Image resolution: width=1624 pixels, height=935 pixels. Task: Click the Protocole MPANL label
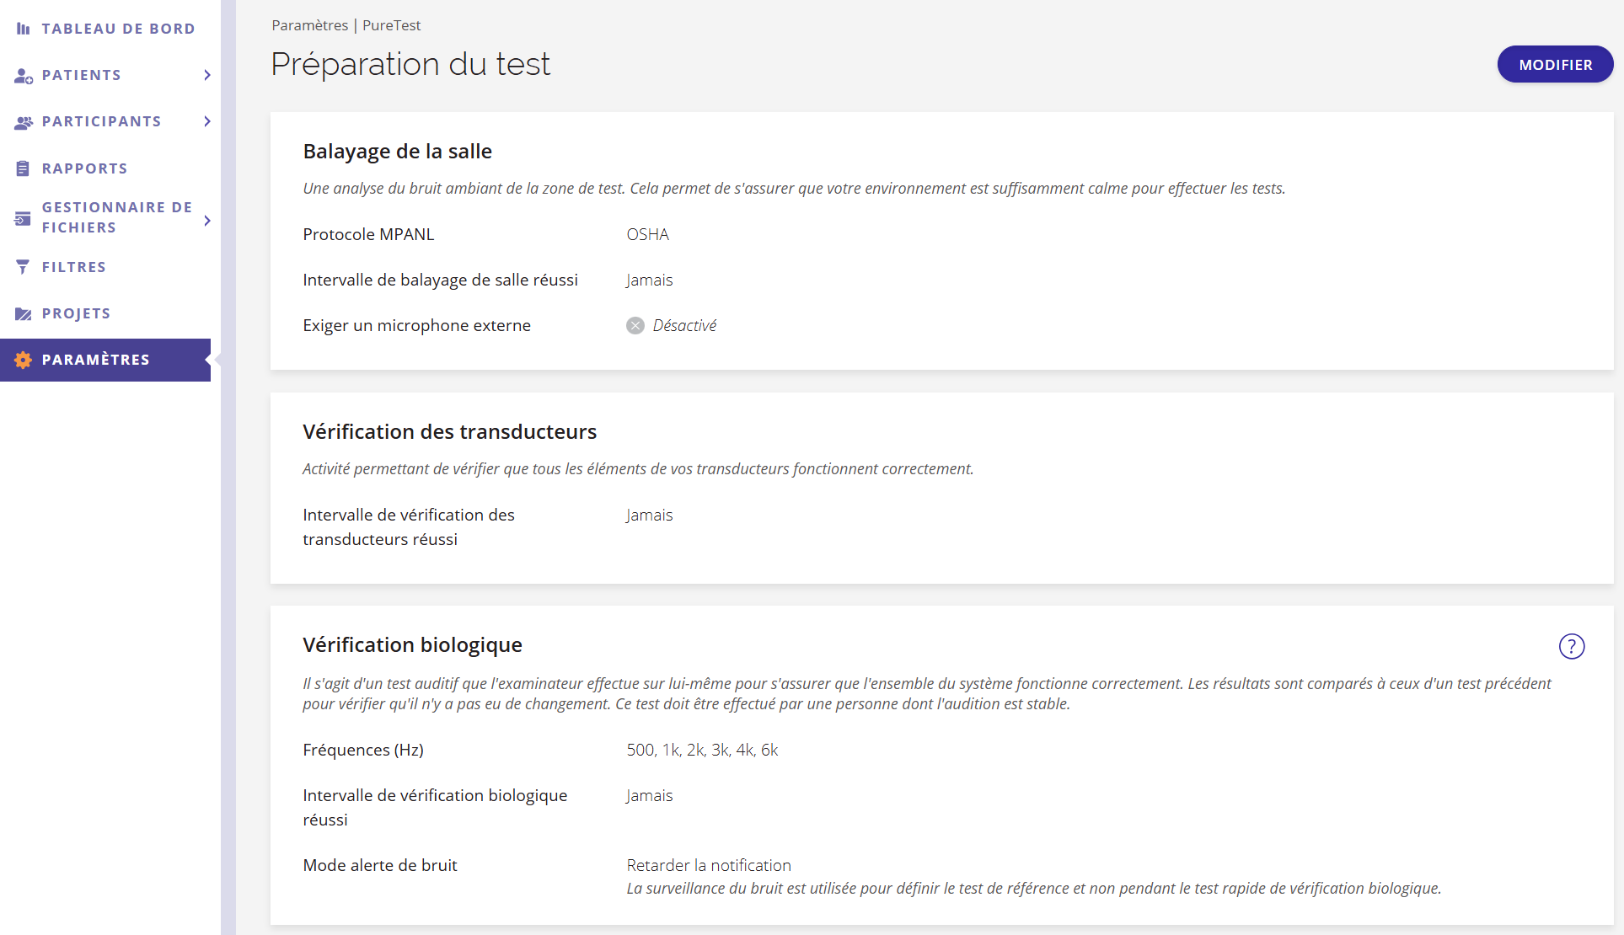pos(368,234)
